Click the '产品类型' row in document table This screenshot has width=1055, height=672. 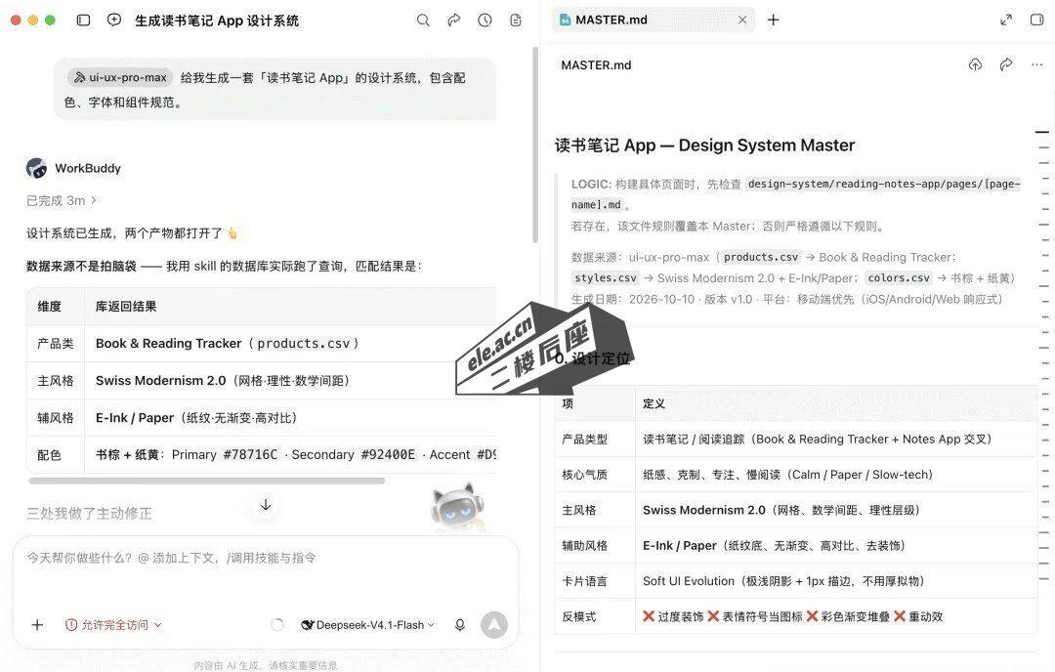pyautogui.click(x=795, y=440)
